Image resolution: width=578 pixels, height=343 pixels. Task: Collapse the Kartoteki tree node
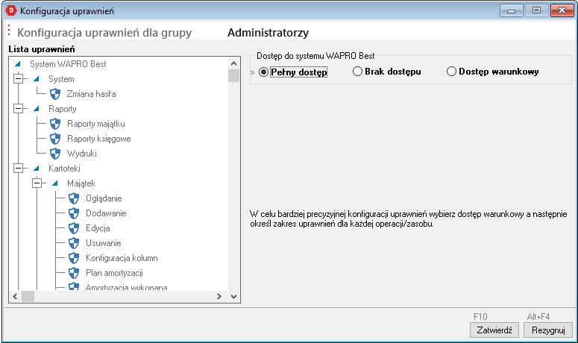tap(18, 168)
